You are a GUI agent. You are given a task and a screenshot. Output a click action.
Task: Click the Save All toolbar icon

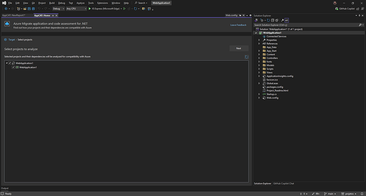33,8
